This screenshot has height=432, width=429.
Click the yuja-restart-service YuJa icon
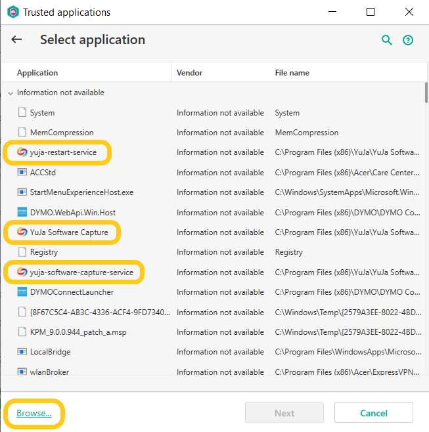pyautogui.click(x=22, y=152)
